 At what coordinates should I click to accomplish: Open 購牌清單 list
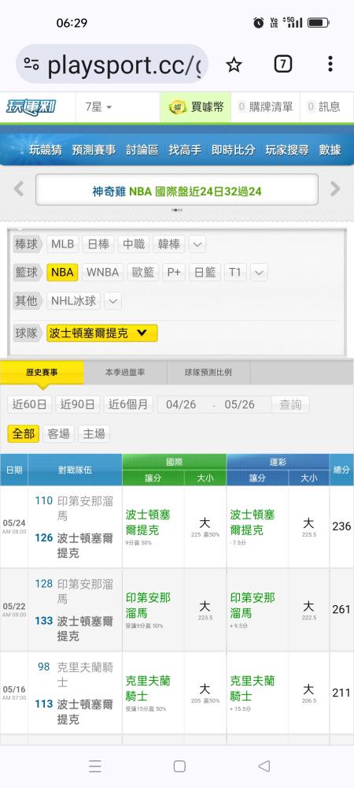click(265, 106)
